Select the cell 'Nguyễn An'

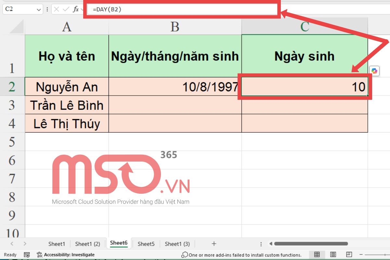[x=67, y=86]
